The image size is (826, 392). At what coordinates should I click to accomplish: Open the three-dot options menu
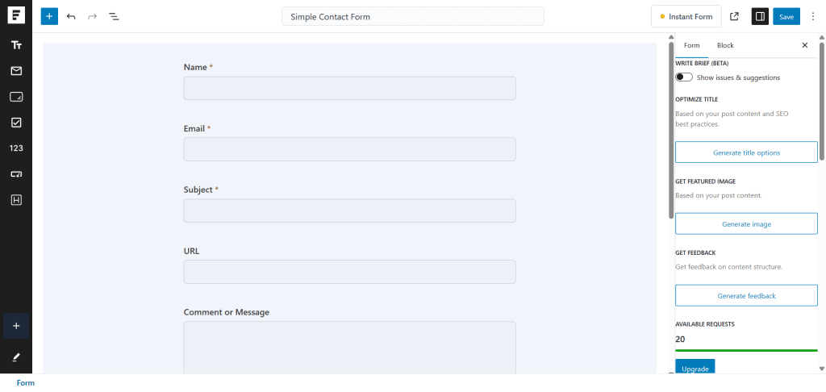point(812,16)
